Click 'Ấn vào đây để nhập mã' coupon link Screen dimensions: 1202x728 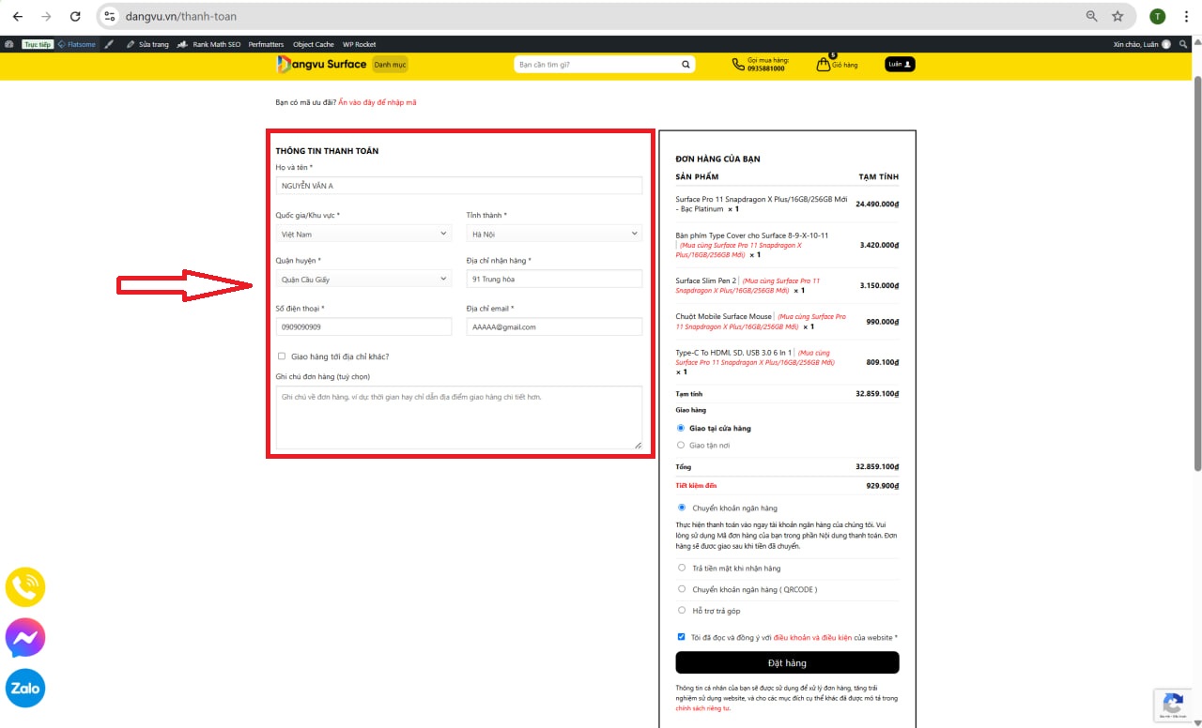pyautogui.click(x=378, y=102)
